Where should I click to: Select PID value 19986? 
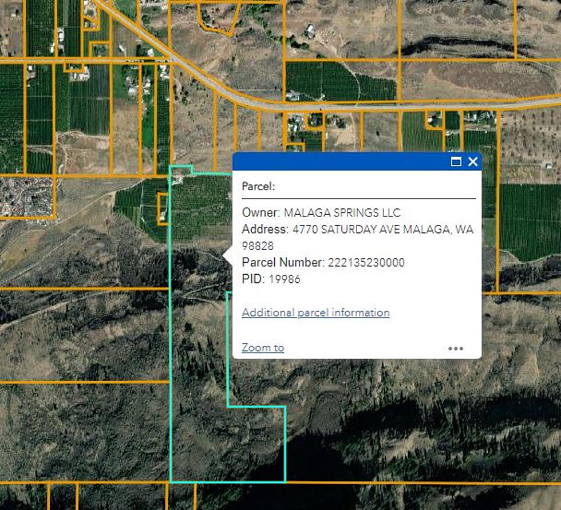coord(285,279)
